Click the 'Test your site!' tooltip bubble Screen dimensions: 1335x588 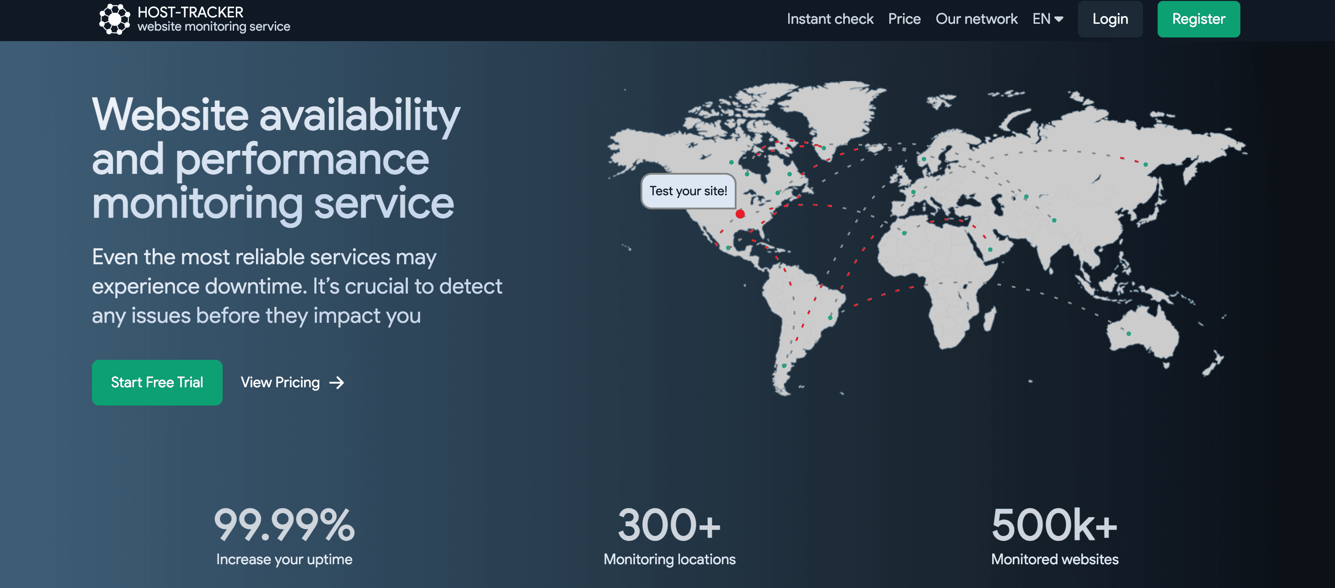pyautogui.click(x=688, y=191)
